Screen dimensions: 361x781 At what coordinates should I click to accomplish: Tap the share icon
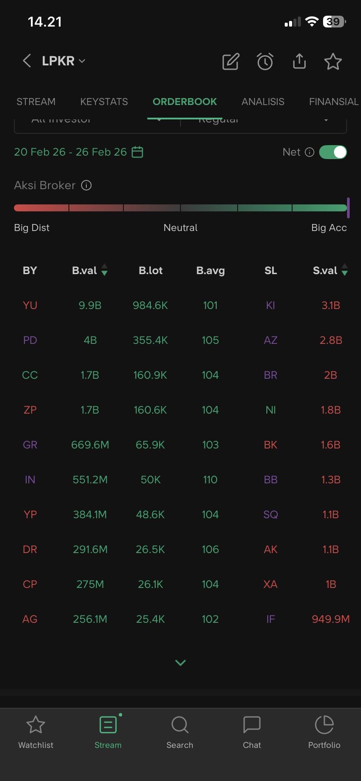[299, 61]
